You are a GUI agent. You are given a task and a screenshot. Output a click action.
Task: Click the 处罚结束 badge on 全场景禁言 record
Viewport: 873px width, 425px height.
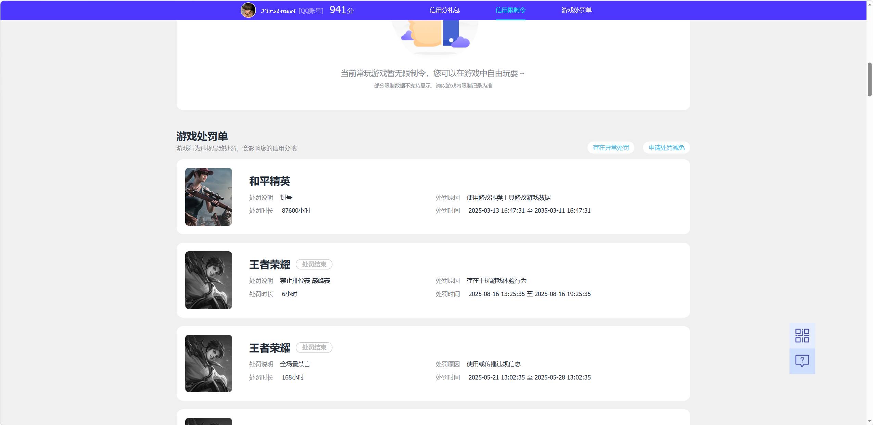point(314,347)
